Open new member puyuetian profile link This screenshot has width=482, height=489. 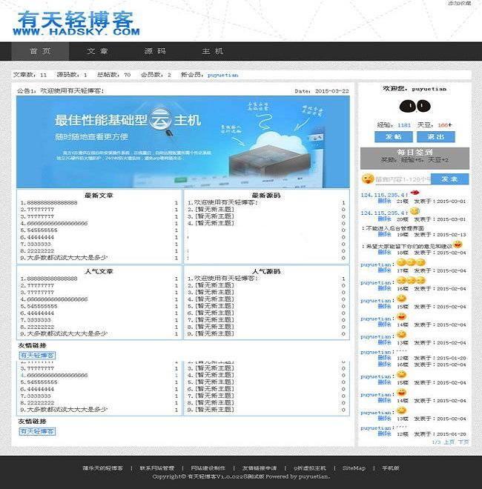coord(222,75)
